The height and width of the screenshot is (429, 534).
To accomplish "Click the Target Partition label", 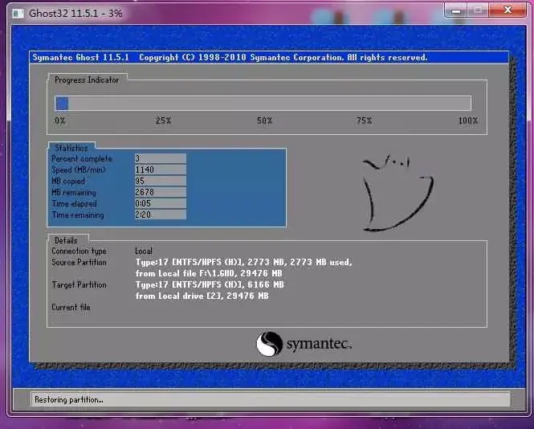I will [79, 285].
